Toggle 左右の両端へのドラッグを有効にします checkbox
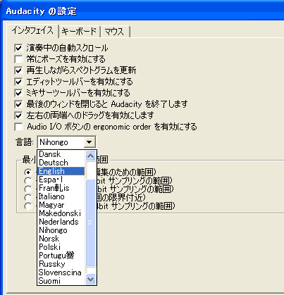The image size is (284, 295). coord(18,115)
